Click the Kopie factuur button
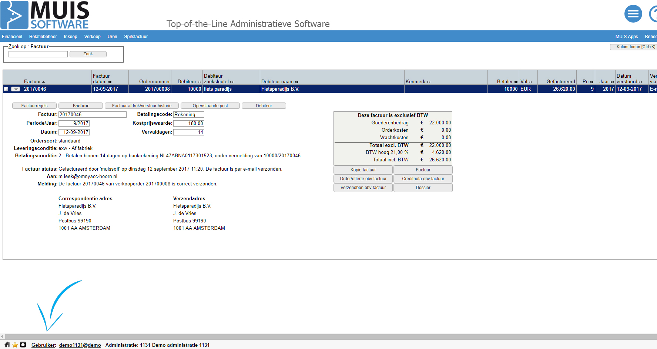This screenshot has width=657, height=349. pos(363,170)
